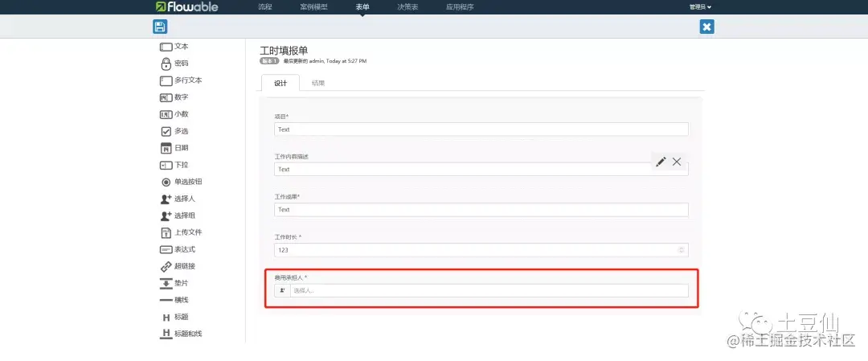Click the 工作成果 text input field
Image resolution: width=868 pixels, height=361 pixels.
click(x=481, y=210)
